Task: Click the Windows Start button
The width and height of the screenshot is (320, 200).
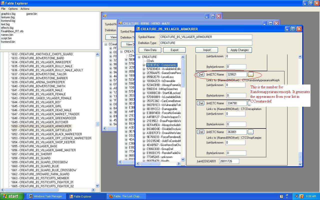Action: (12, 196)
